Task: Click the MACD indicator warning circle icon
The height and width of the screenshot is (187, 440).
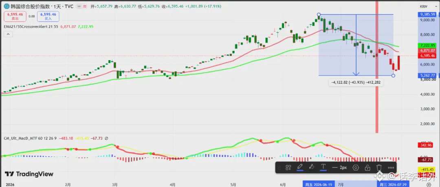Action: 106,138
